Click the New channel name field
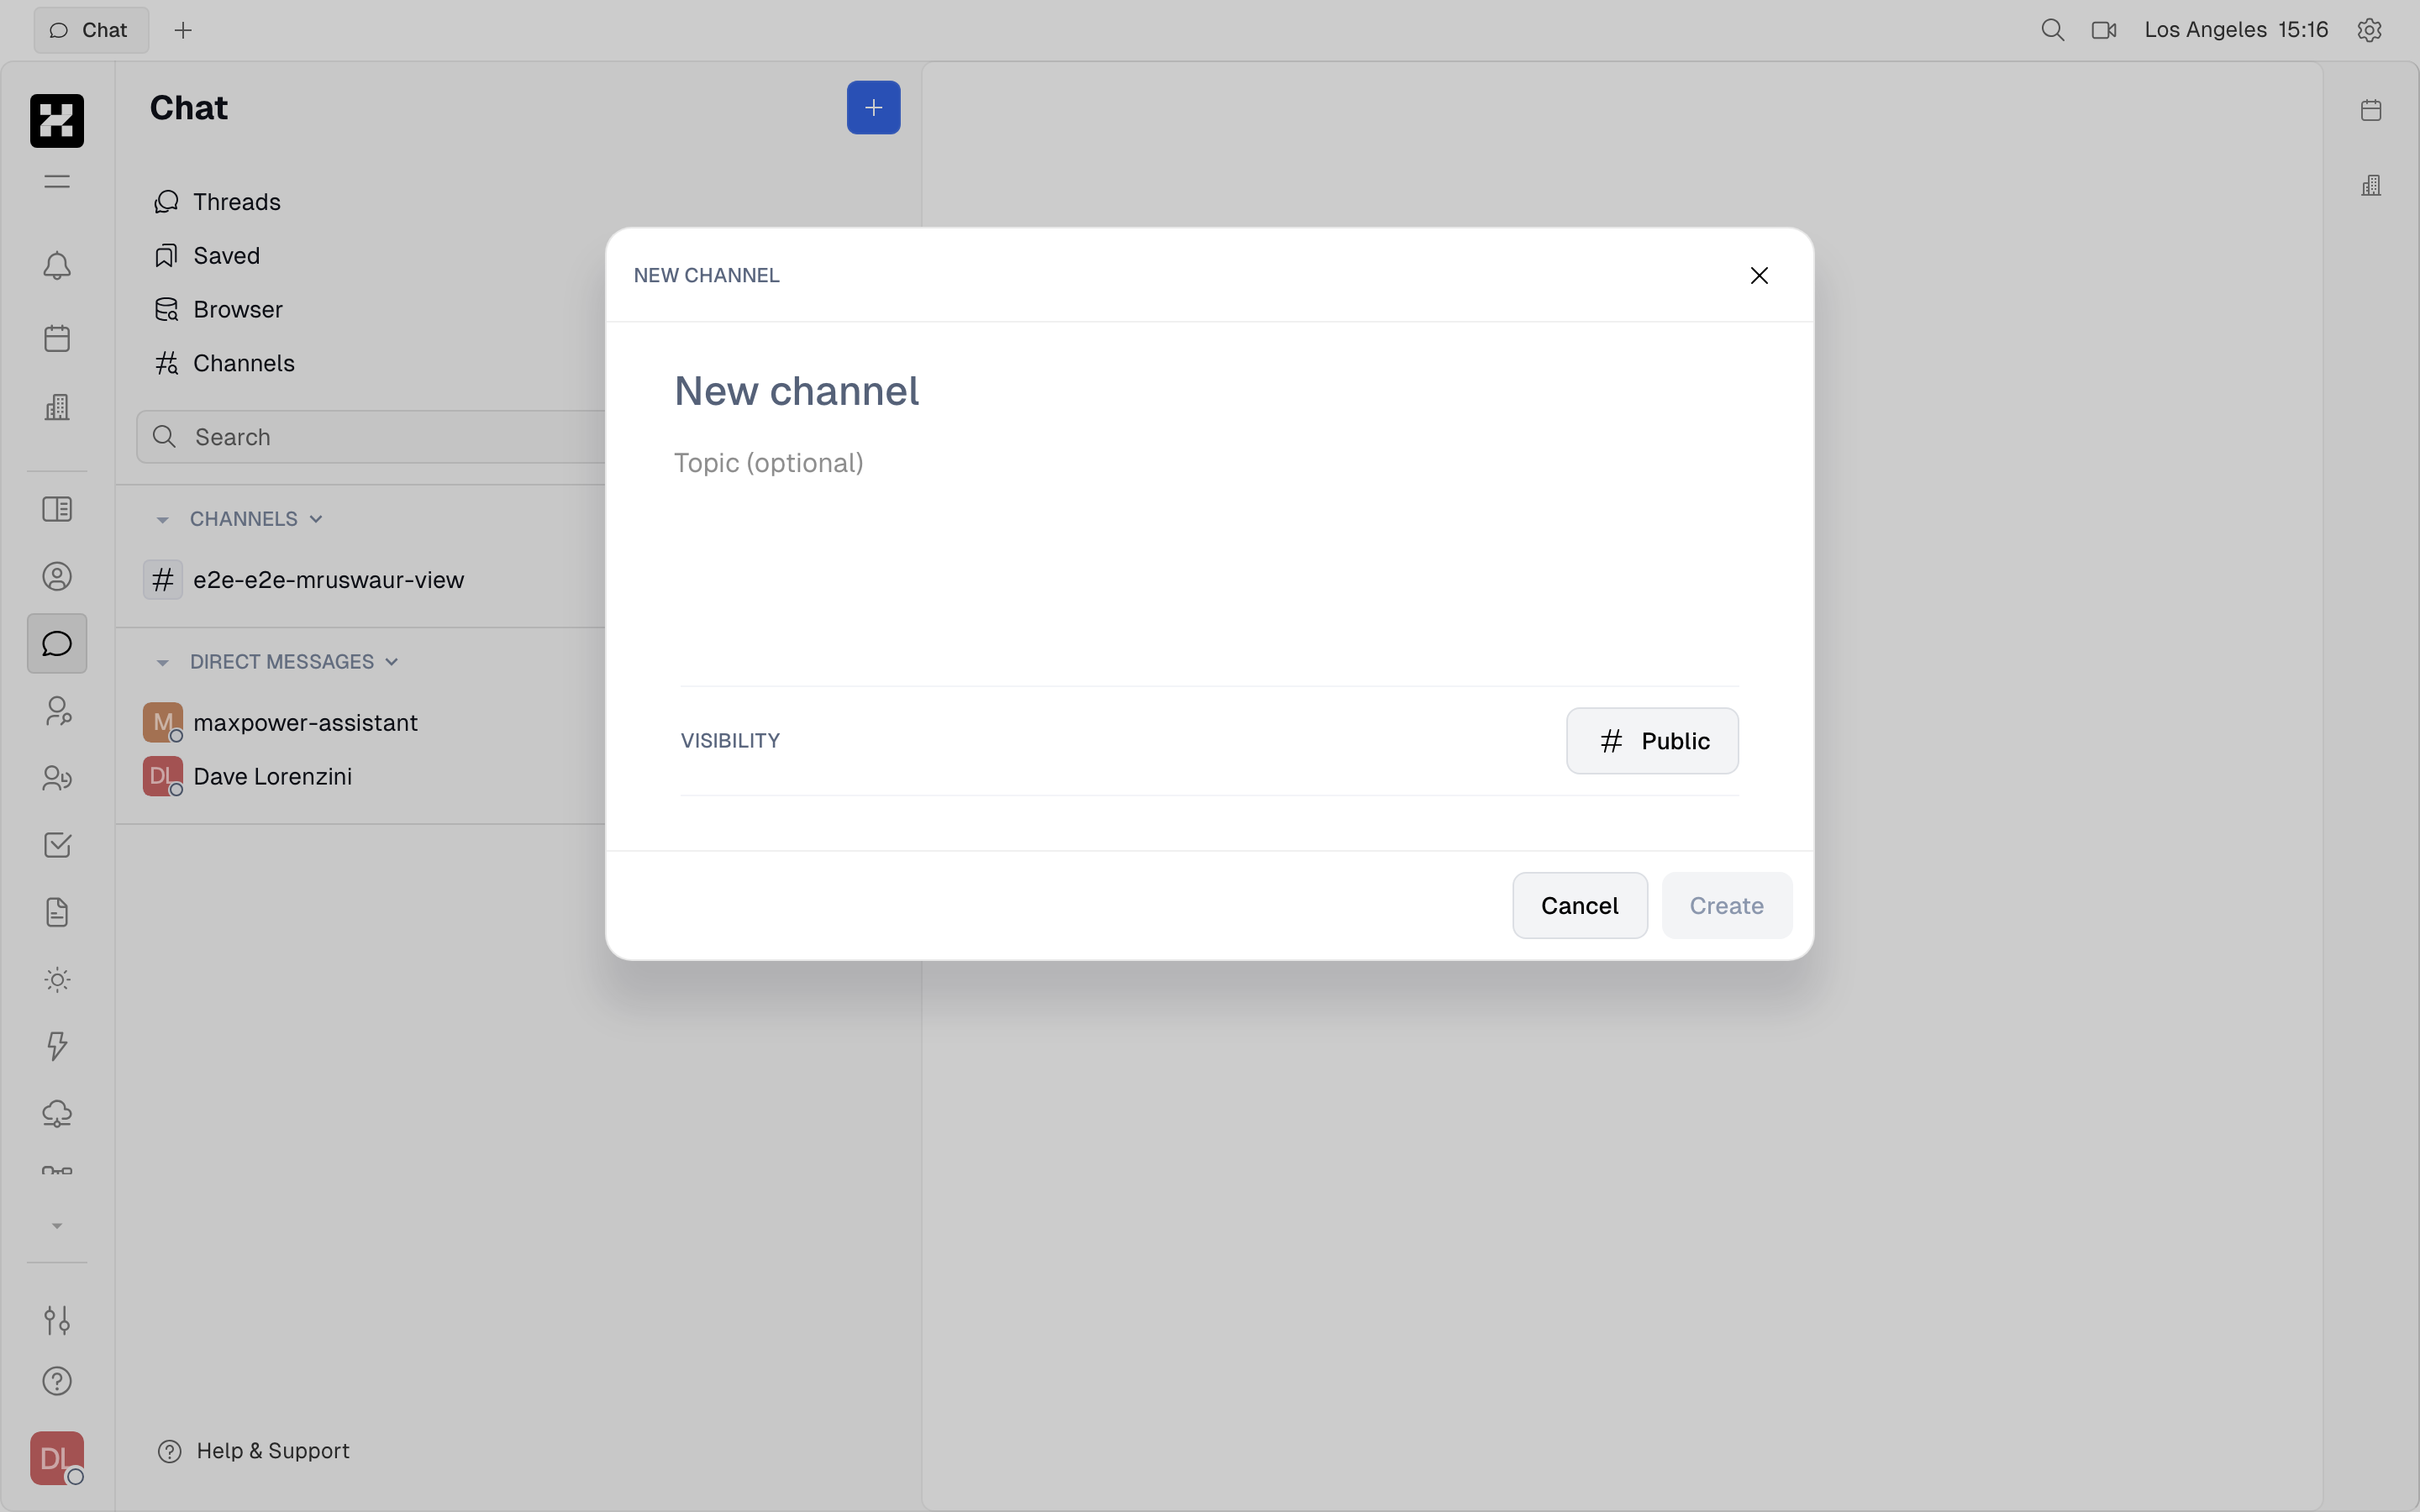The width and height of the screenshot is (2420, 1512). pyautogui.click(x=1208, y=391)
